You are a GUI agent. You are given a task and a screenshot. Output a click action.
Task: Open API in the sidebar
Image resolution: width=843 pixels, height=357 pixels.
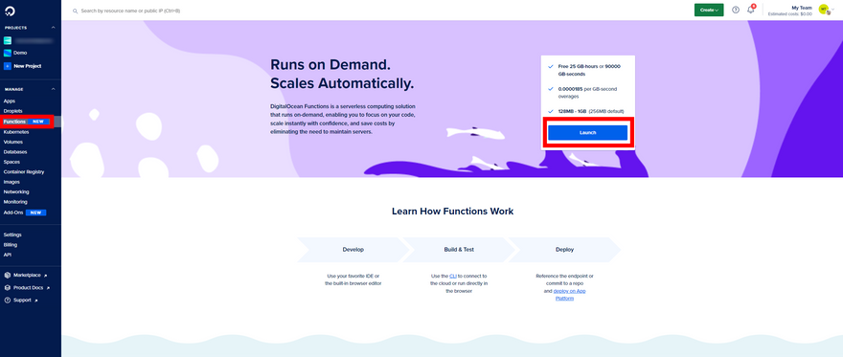click(7, 255)
